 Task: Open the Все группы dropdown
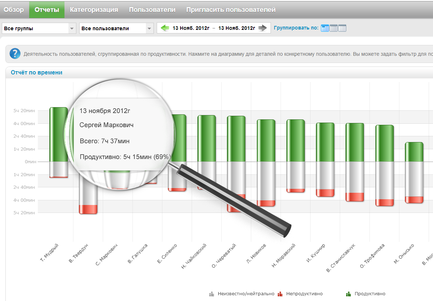pyautogui.click(x=39, y=28)
